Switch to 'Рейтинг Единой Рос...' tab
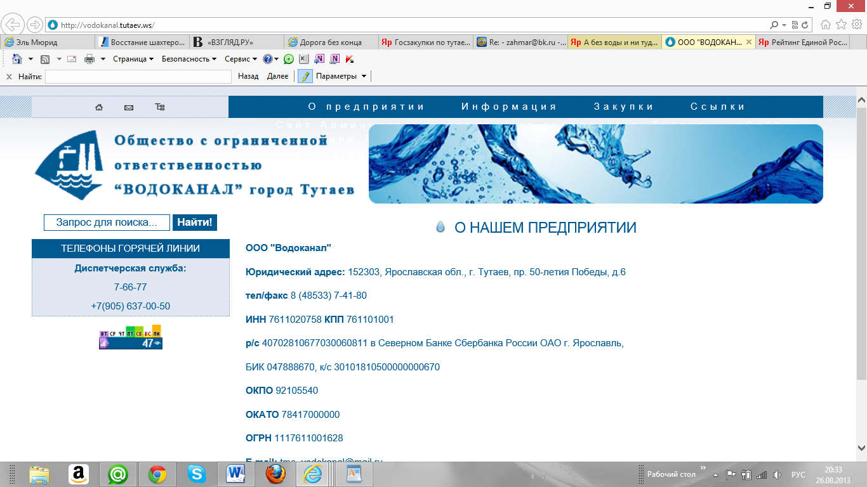Viewport: 867px width, 487px height. (x=804, y=42)
